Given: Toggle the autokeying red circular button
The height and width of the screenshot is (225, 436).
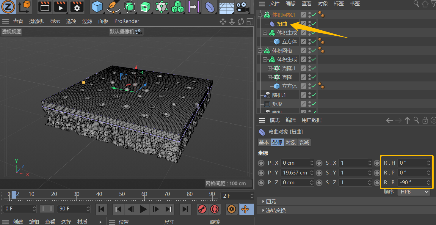Looking at the screenshot, I should tap(214, 209).
